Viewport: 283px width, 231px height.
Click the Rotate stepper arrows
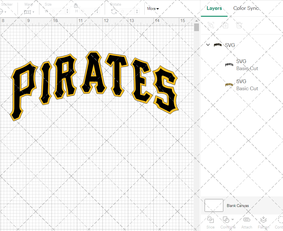137,11
